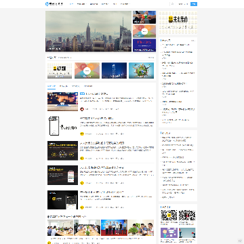This screenshot has width=244, height=244.
Task: Open the phone outline sketch article thumbnail
Action: pos(62,126)
